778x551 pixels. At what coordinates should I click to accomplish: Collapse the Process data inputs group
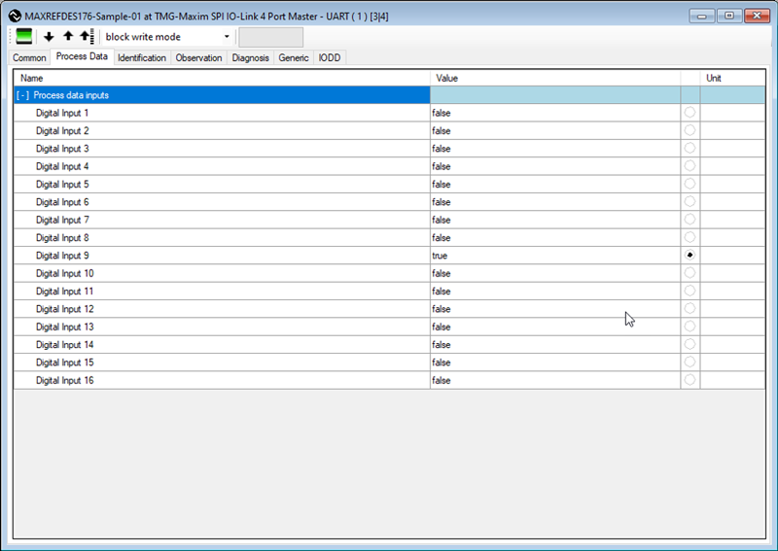click(x=22, y=95)
